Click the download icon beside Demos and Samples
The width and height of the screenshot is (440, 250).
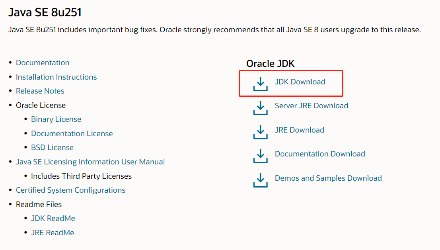[x=261, y=180]
